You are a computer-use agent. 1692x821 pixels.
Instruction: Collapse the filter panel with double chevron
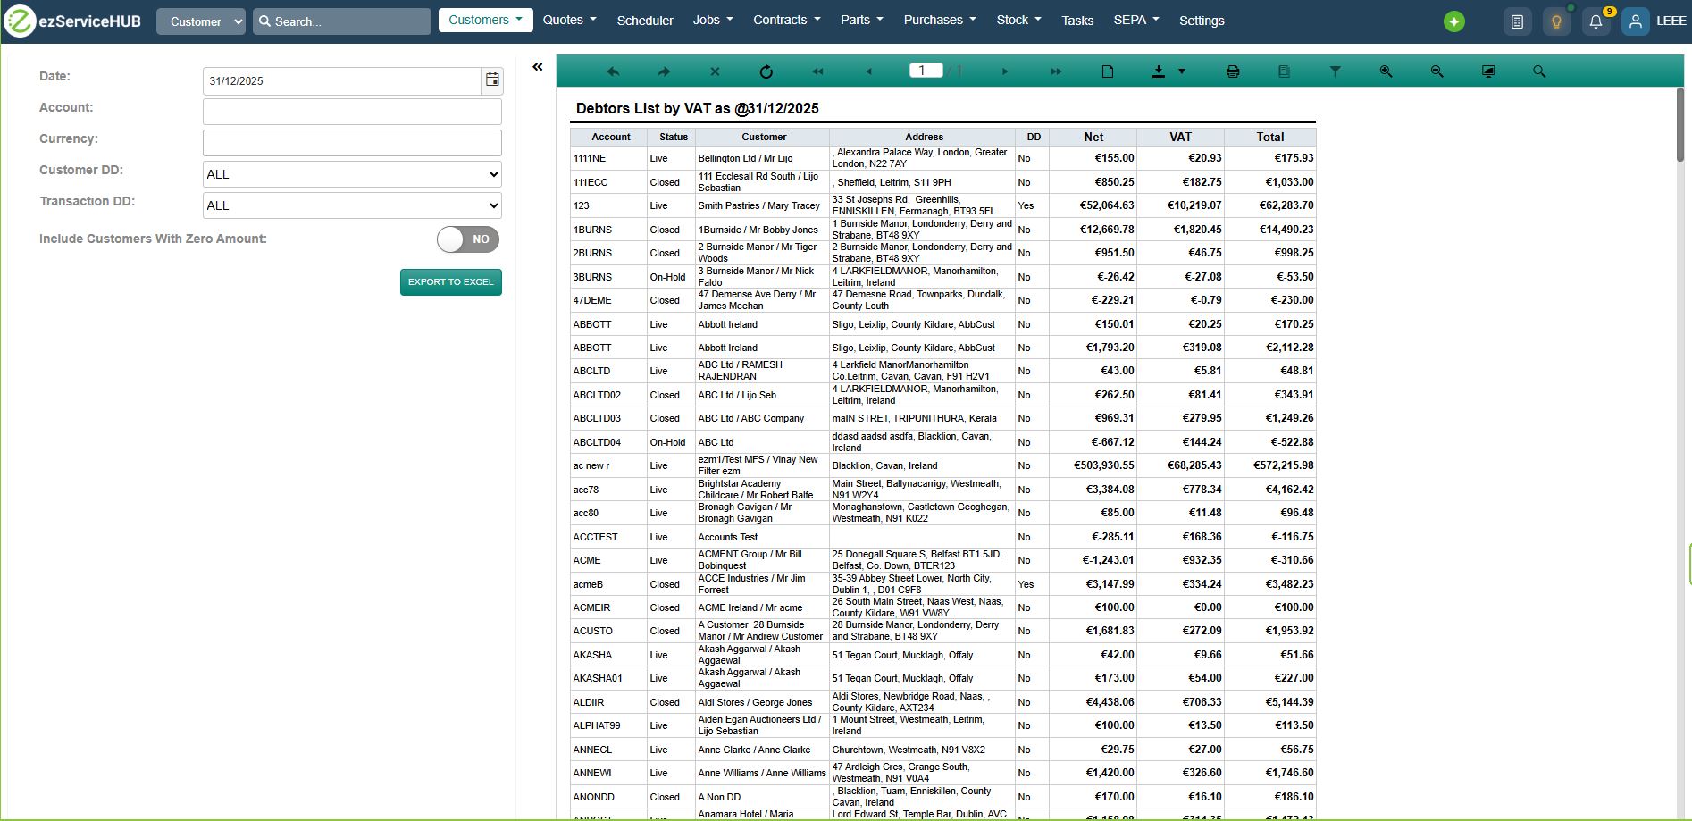(x=538, y=67)
